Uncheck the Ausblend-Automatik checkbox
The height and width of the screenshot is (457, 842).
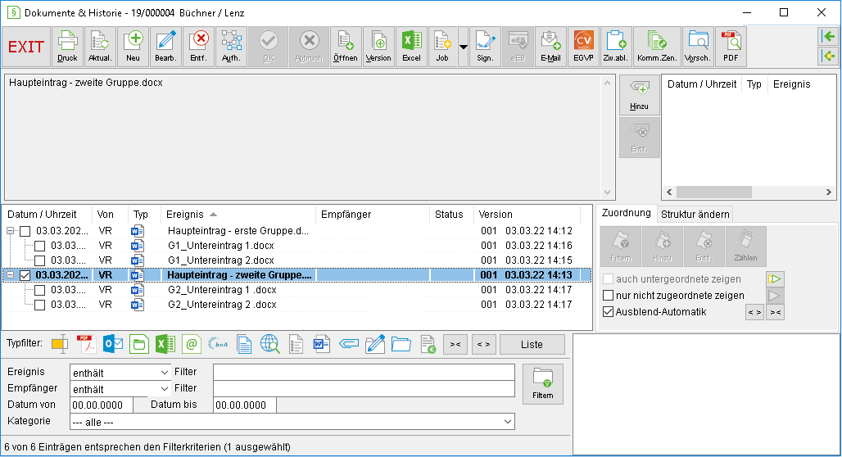coord(608,312)
